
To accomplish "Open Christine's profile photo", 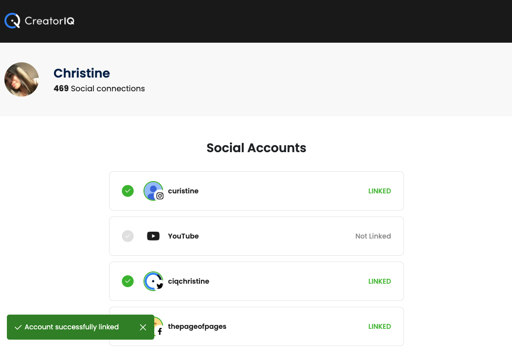I will tap(22, 80).
